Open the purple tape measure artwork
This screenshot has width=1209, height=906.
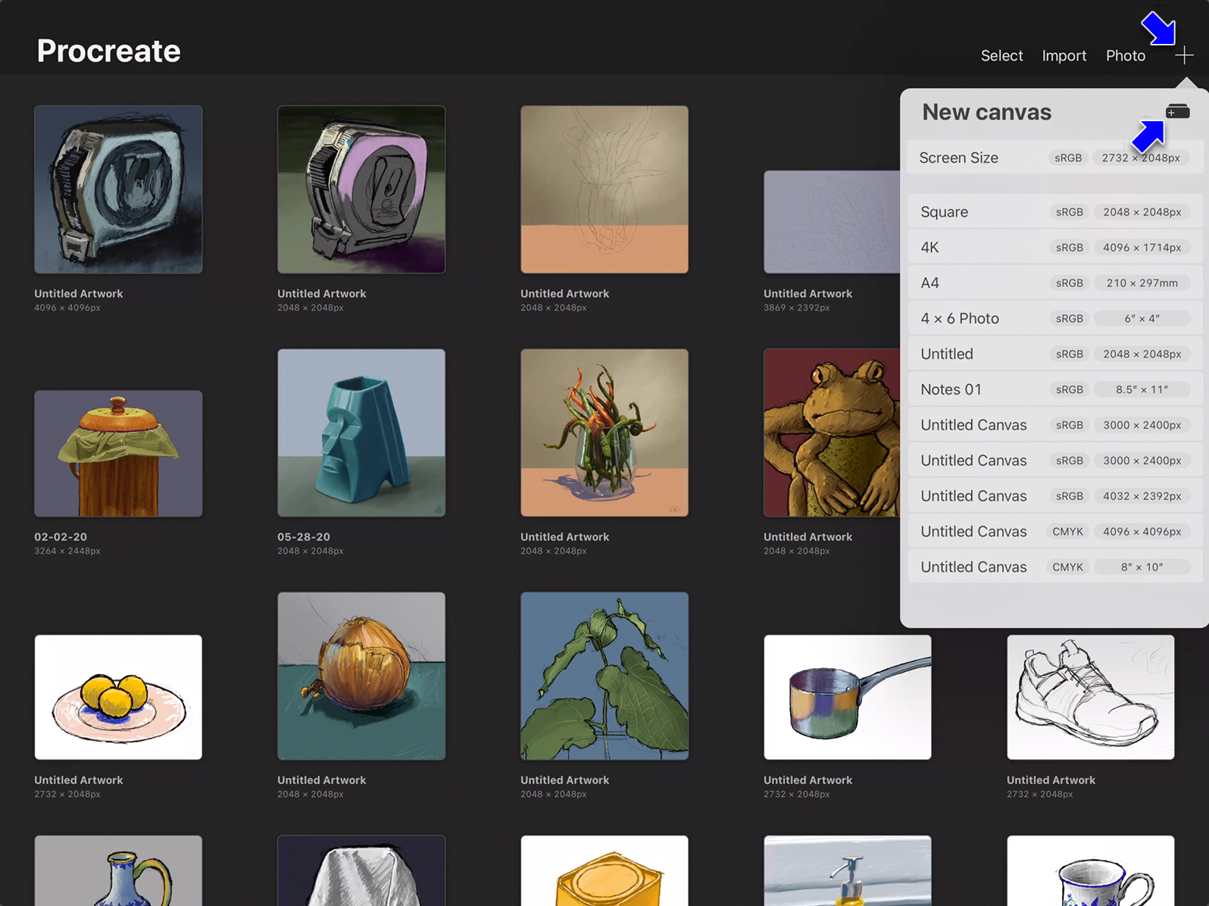(361, 189)
